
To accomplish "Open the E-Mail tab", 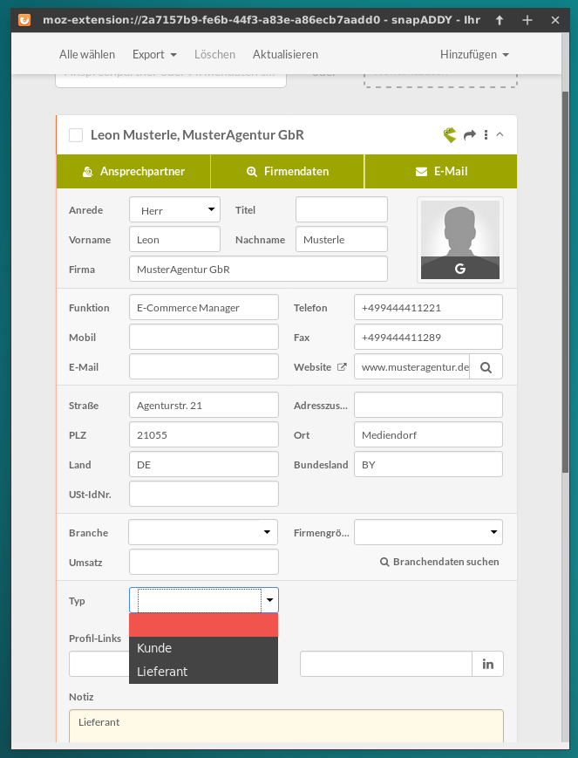I will 441,171.
